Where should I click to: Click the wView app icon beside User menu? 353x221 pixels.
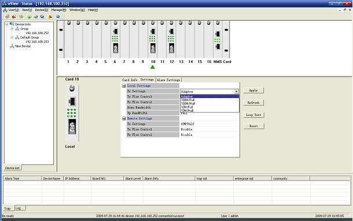coord(5,10)
